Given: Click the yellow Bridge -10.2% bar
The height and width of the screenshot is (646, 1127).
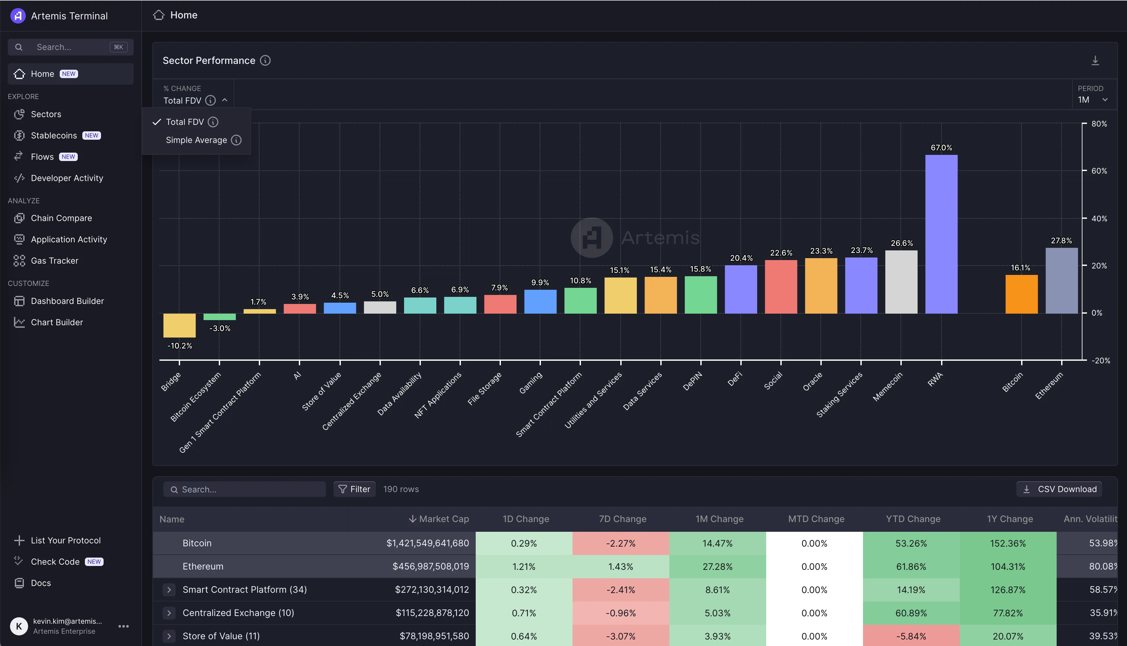Looking at the screenshot, I should click(x=179, y=325).
